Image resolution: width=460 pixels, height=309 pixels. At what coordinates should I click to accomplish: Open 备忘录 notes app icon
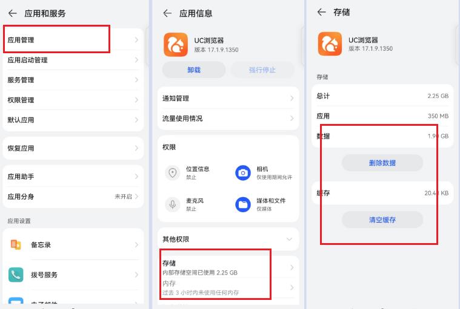(16, 244)
